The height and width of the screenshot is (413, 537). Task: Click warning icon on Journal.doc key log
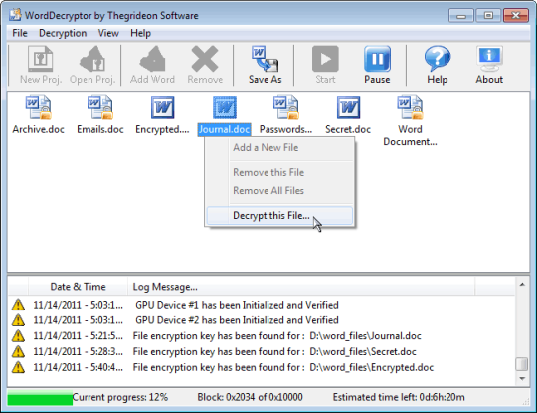[x=18, y=336]
